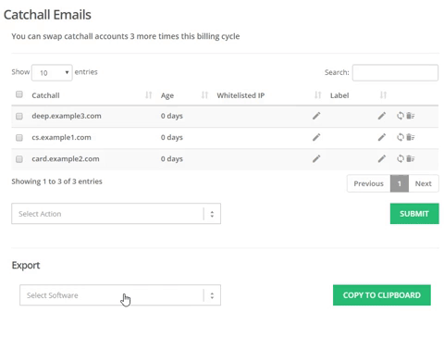Viewport: 444px width, 337px height.
Task: Swap the card.example2.com catchall icon
Action: [x=401, y=158]
